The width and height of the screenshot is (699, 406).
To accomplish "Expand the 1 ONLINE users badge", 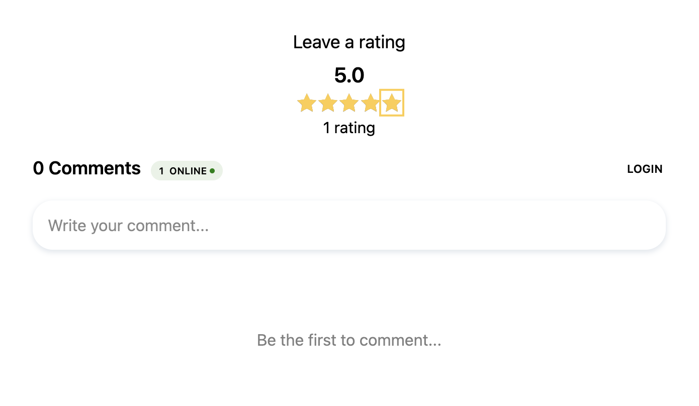I will click(187, 170).
